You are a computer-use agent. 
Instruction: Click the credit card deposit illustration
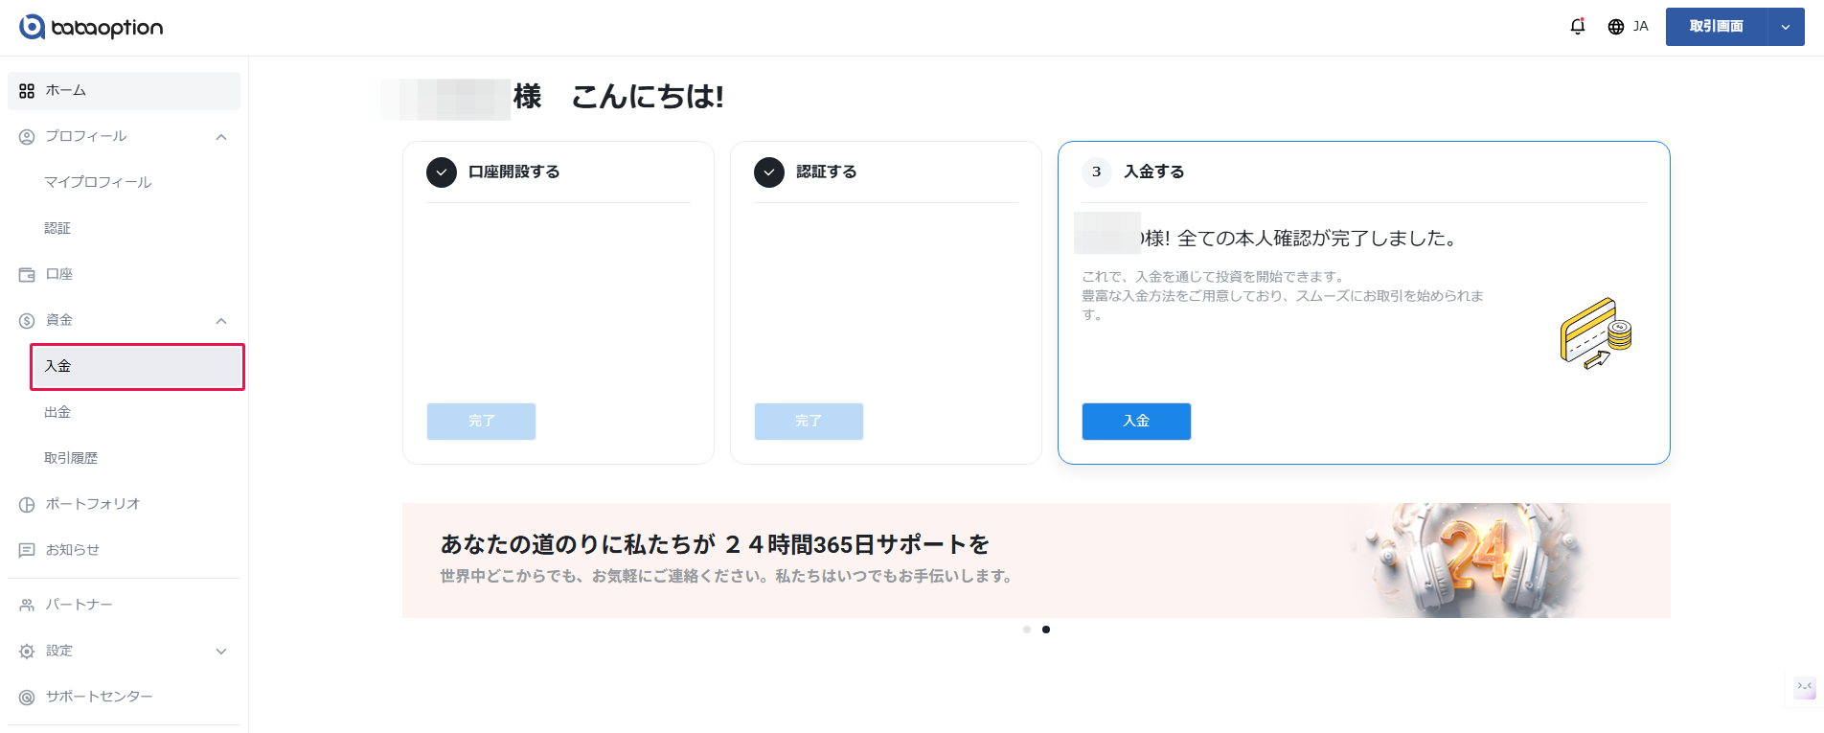coord(1595,333)
